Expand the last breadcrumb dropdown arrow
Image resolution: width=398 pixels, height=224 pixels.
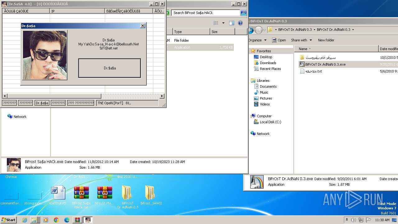(x=353, y=30)
